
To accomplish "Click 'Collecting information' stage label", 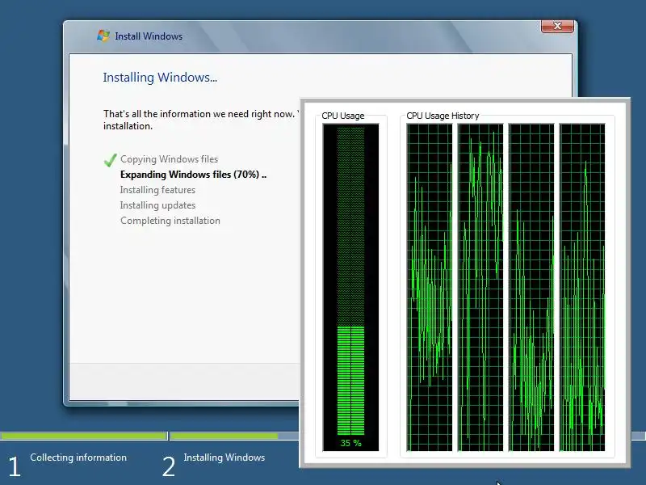I will click(x=78, y=458).
